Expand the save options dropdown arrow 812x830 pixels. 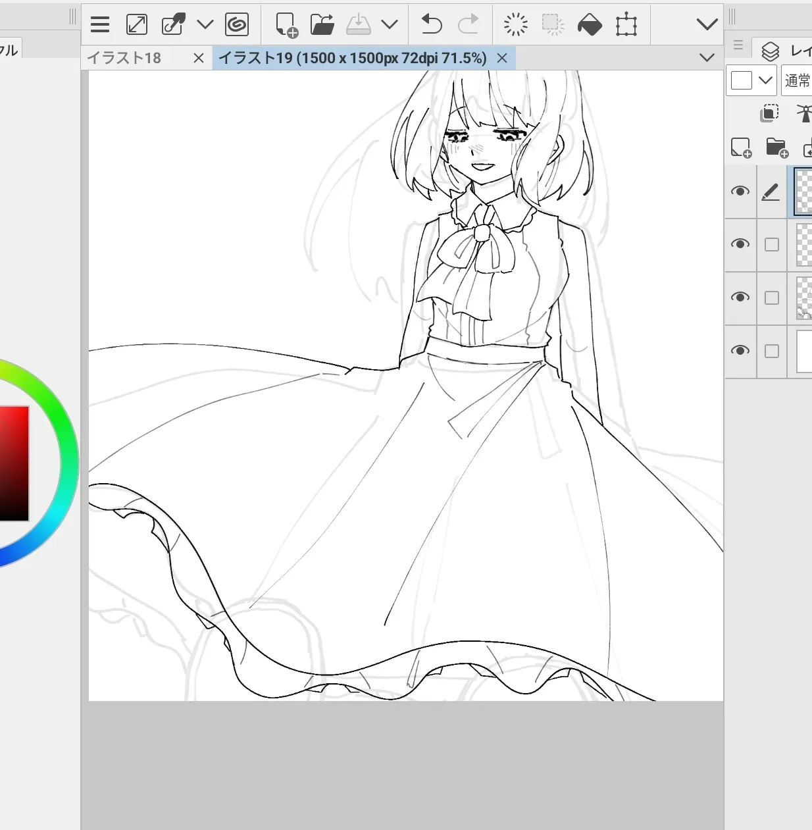tap(390, 25)
